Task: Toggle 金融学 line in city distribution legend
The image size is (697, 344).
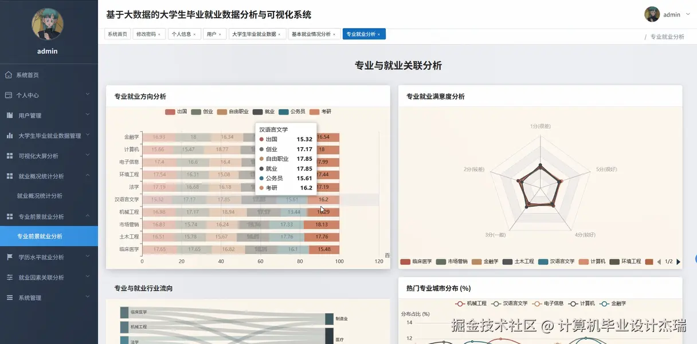Action: click(x=613, y=304)
